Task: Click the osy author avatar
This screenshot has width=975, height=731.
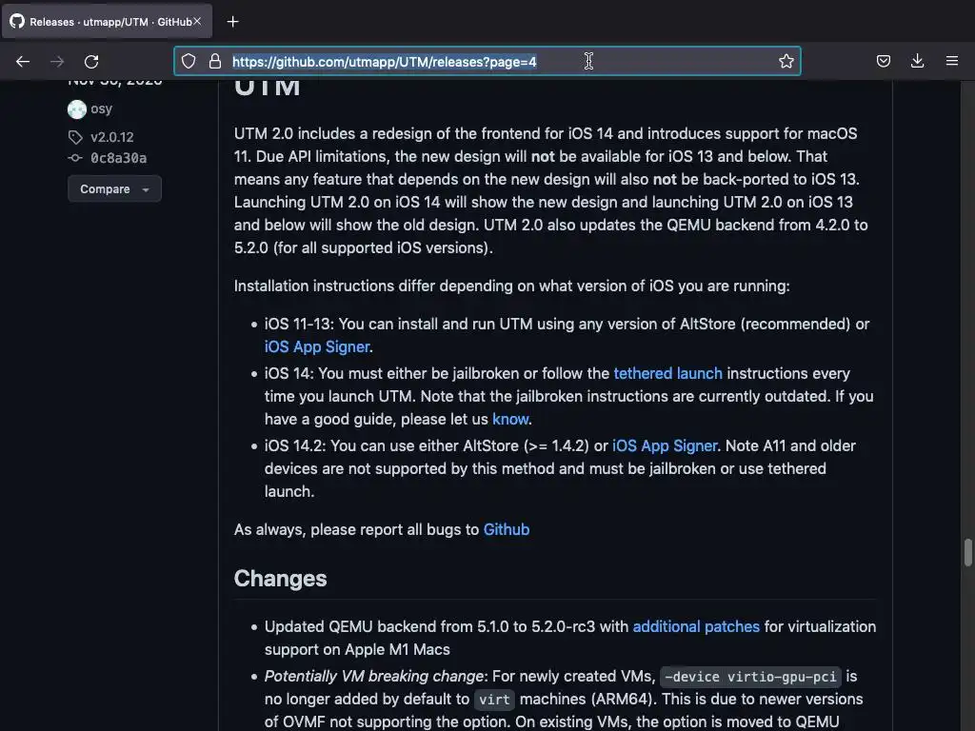Action: [77, 109]
